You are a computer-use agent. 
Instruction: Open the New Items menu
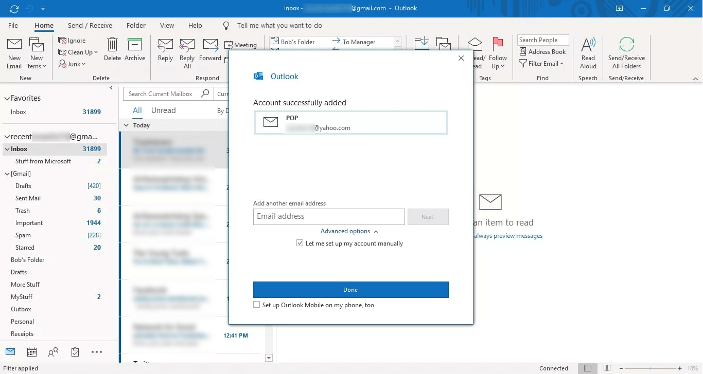(37, 53)
